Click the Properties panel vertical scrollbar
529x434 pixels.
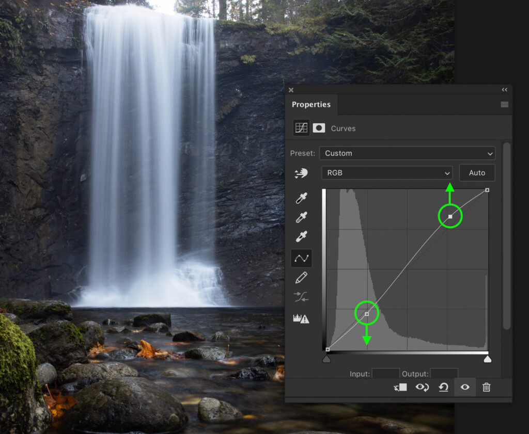(x=506, y=236)
